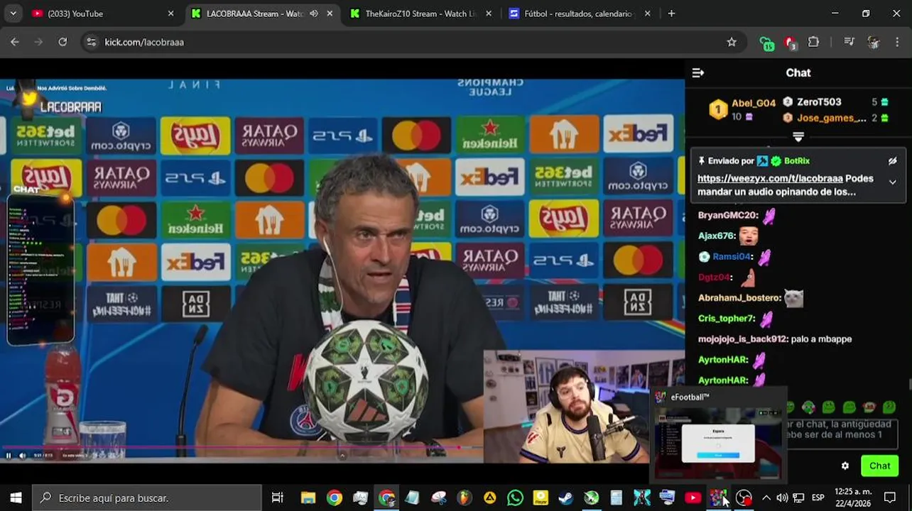Open Steam from the taskbar
The width and height of the screenshot is (912, 511).
tap(565, 498)
